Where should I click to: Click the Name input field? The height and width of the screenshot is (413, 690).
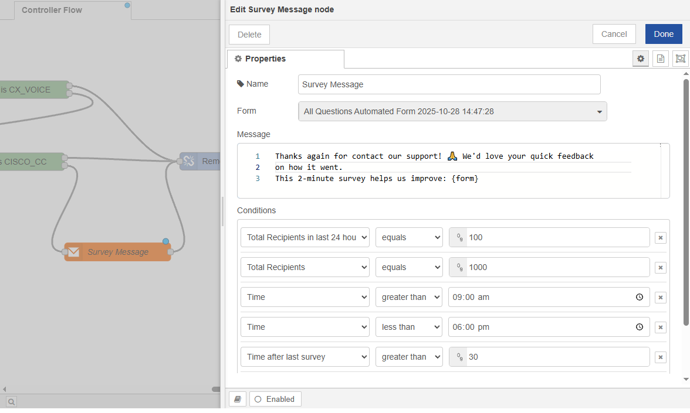449,84
